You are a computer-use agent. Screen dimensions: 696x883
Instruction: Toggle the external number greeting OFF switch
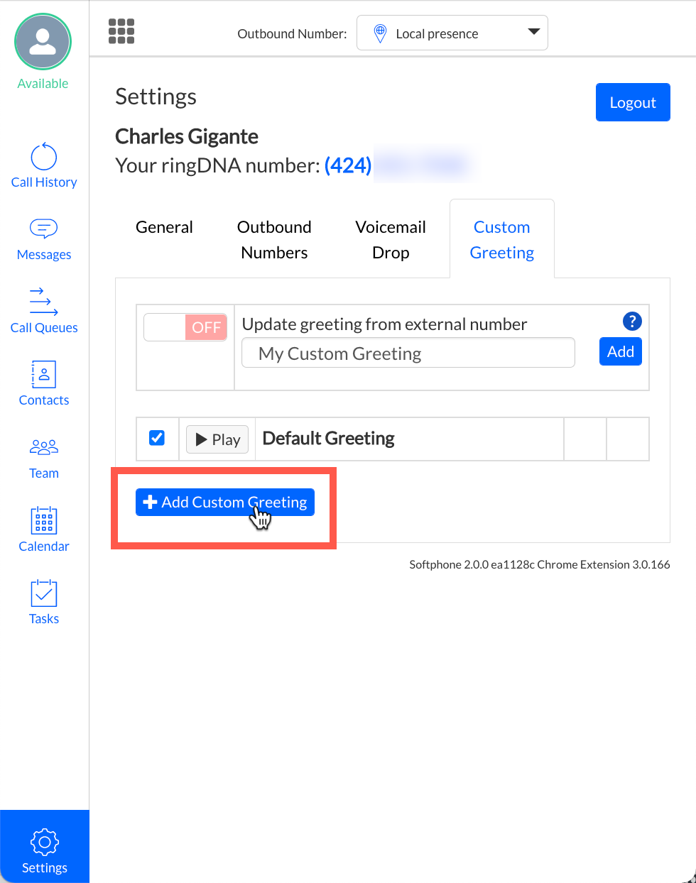185,327
